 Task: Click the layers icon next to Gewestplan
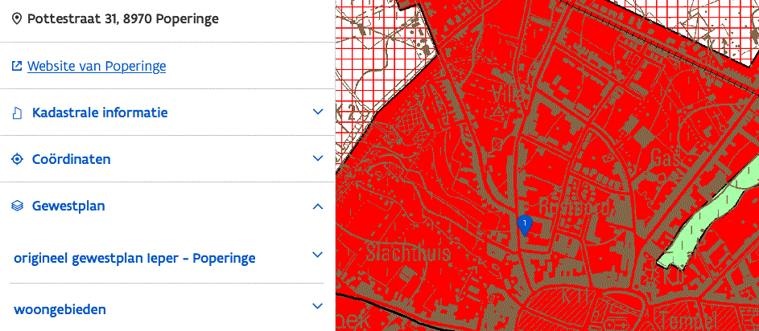[x=17, y=206]
